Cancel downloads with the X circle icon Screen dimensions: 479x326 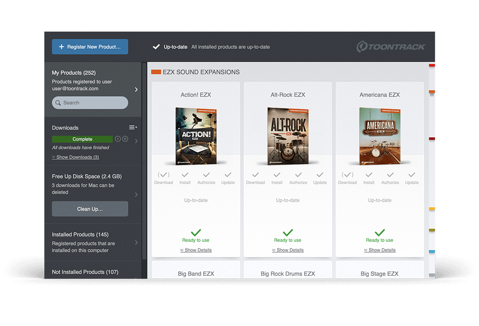click(x=125, y=139)
